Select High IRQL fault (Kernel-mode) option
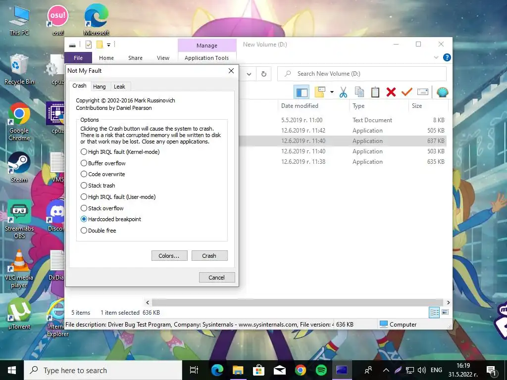 tap(120, 151)
